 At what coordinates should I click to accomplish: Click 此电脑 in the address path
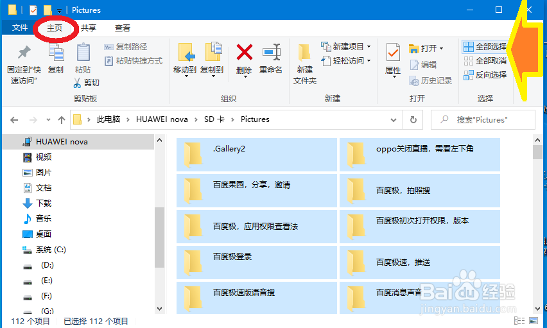point(109,119)
